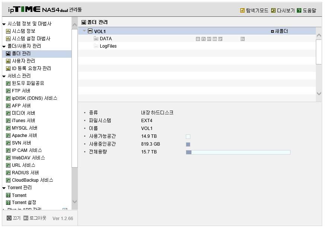Click the Wb badge in the DATA row
Screen dimensions: 330x229
215,39
